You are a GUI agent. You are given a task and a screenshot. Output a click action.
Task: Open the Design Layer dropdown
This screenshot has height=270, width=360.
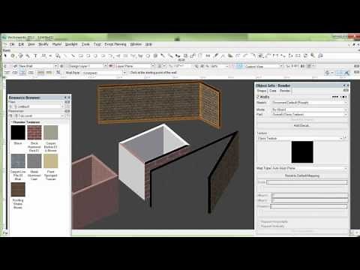[x=86, y=66]
